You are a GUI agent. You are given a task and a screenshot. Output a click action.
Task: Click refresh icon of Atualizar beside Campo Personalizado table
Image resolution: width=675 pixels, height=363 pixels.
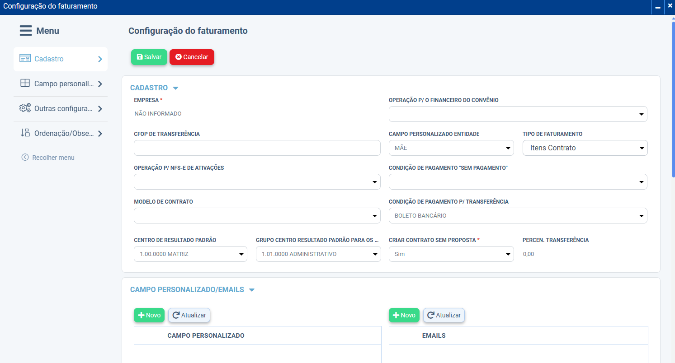(x=176, y=315)
